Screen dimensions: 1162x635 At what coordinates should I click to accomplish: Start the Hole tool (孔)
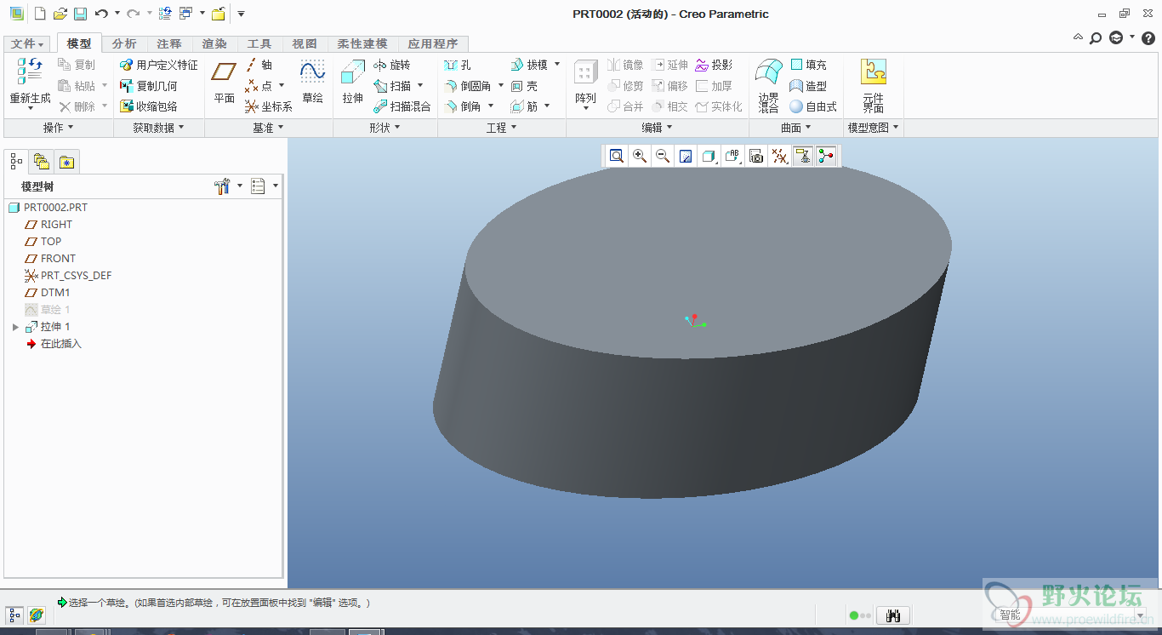coord(457,65)
